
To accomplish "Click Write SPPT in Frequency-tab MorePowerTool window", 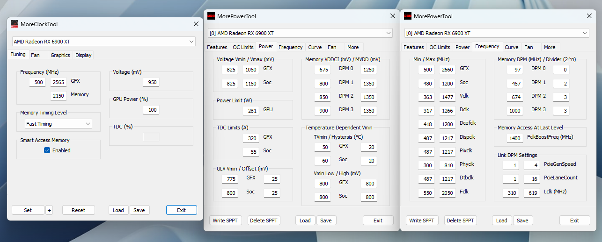I will (x=422, y=221).
